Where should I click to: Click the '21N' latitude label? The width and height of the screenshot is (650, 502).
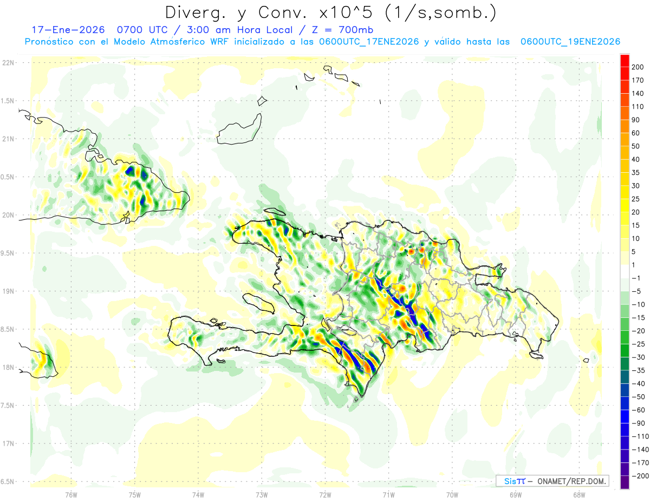[8, 139]
